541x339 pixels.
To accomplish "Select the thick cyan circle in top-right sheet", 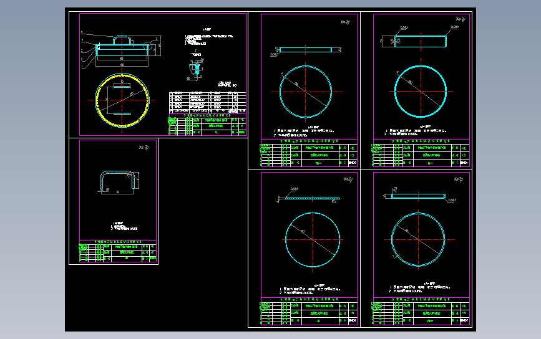I will tap(421, 92).
